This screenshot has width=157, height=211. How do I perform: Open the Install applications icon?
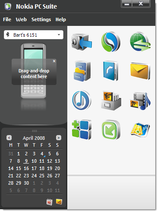click(x=82, y=129)
